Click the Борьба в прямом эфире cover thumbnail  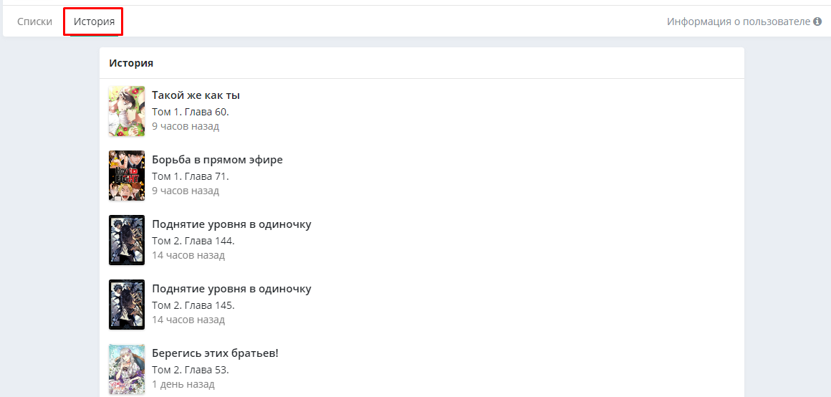pyautogui.click(x=127, y=176)
